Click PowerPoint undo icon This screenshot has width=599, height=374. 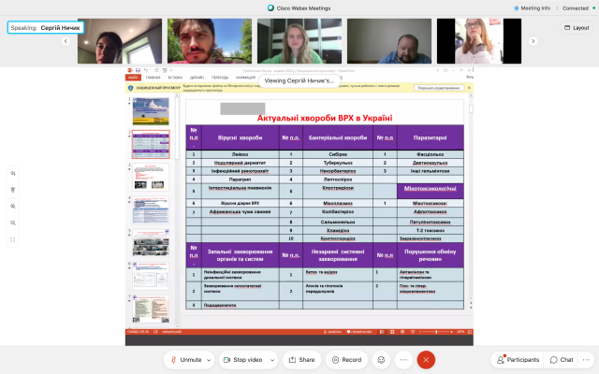(x=146, y=70)
